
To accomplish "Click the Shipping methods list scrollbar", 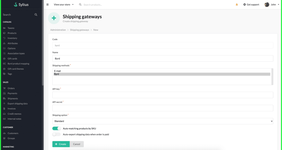I will pyautogui.click(x=272, y=77).
